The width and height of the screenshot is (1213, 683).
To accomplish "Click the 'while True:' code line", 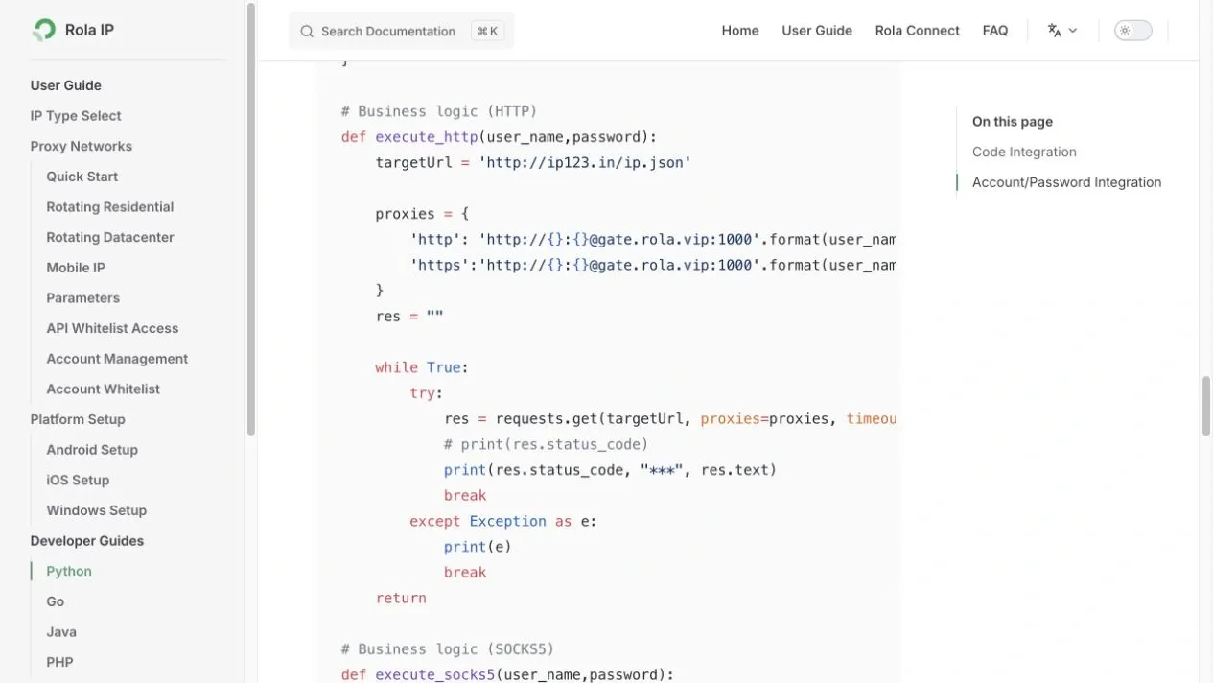I will [422, 367].
